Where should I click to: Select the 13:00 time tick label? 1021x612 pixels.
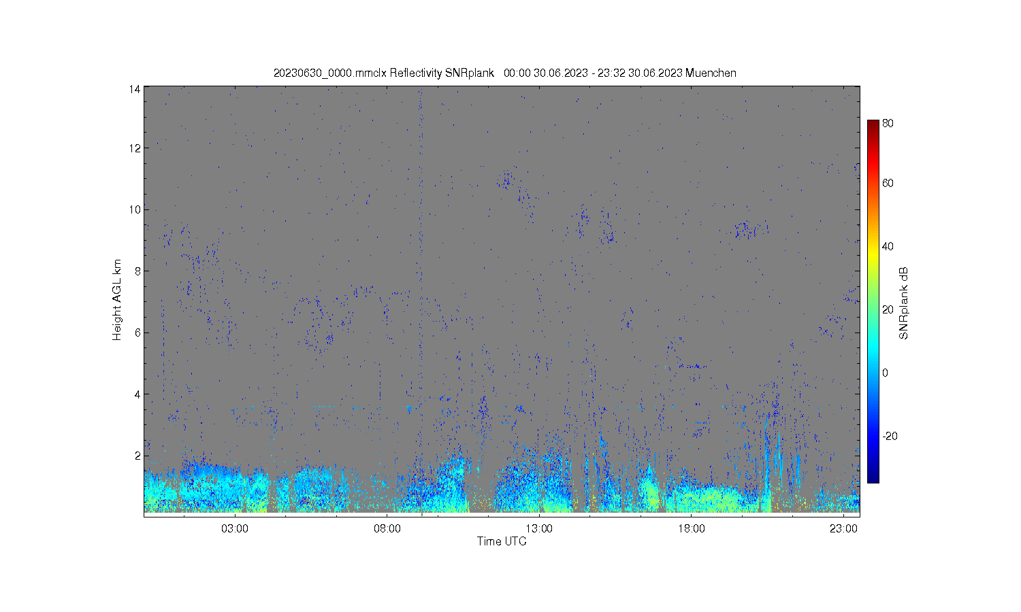tap(540, 528)
